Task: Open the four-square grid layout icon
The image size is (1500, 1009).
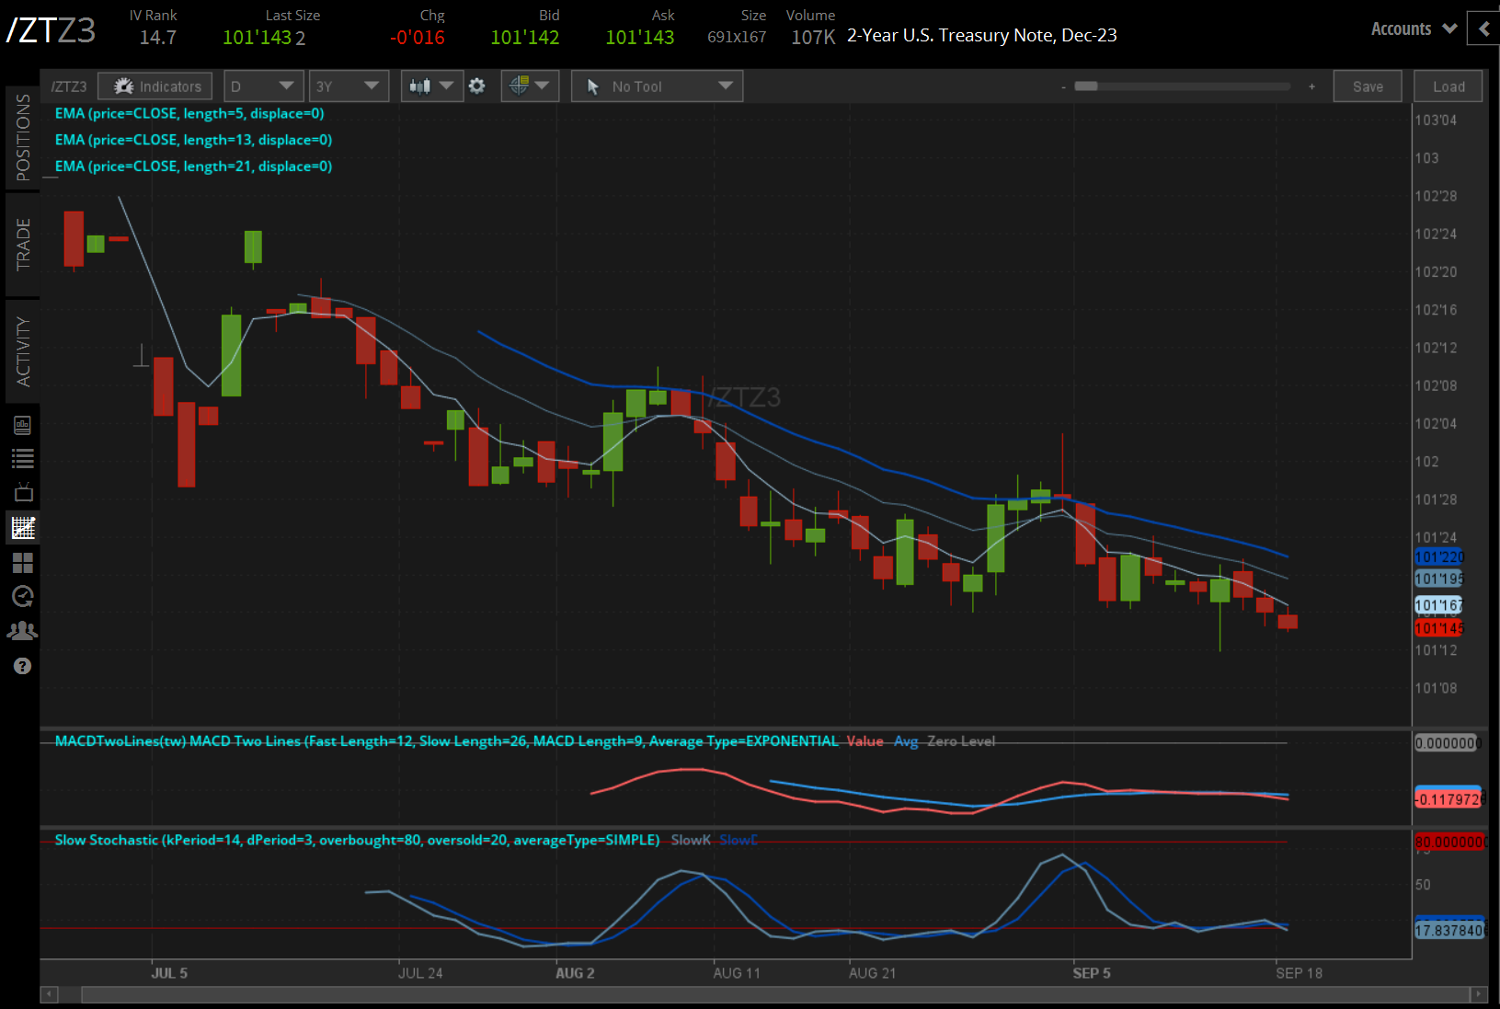Action: [23, 562]
